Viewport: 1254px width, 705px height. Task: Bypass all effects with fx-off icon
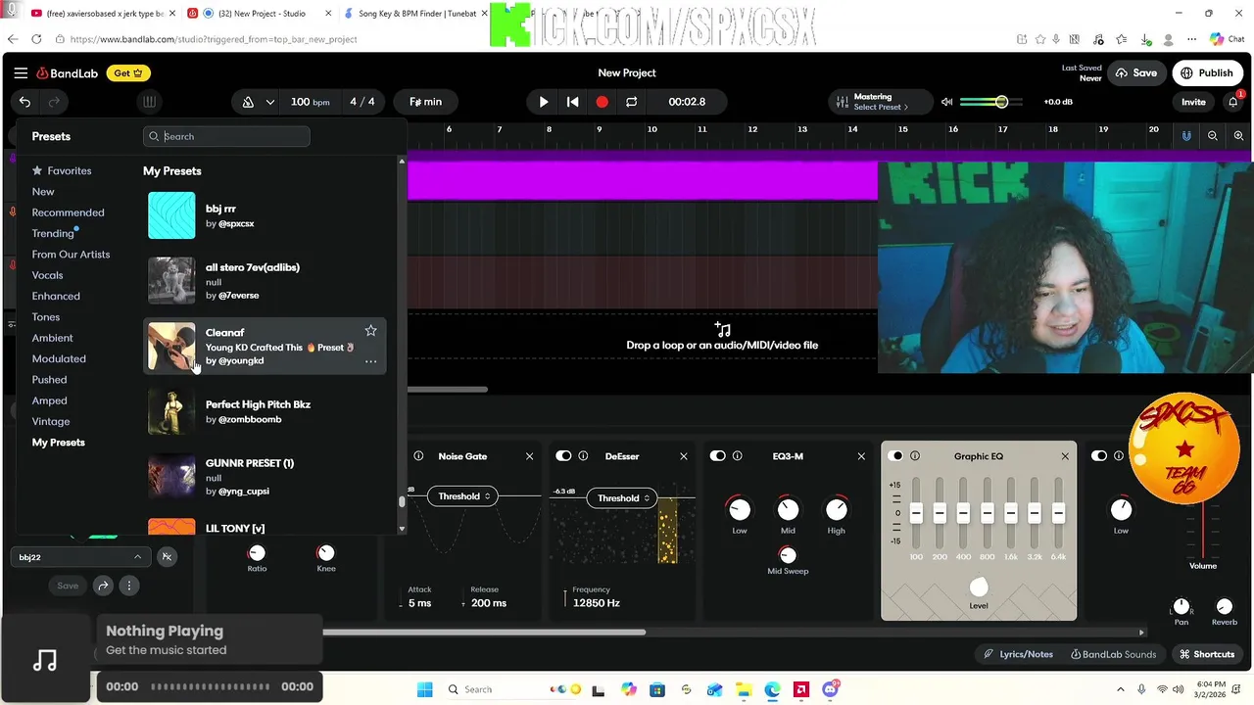point(167,557)
